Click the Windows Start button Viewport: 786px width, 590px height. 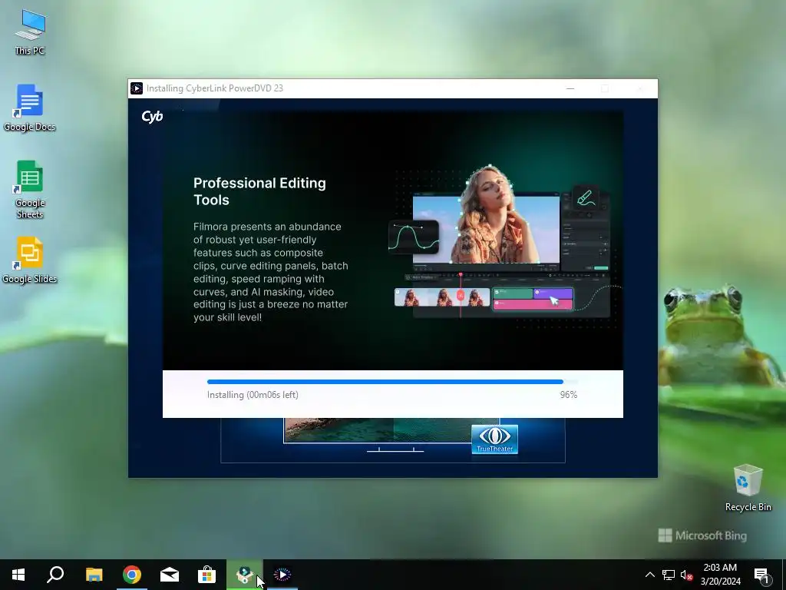click(18, 575)
